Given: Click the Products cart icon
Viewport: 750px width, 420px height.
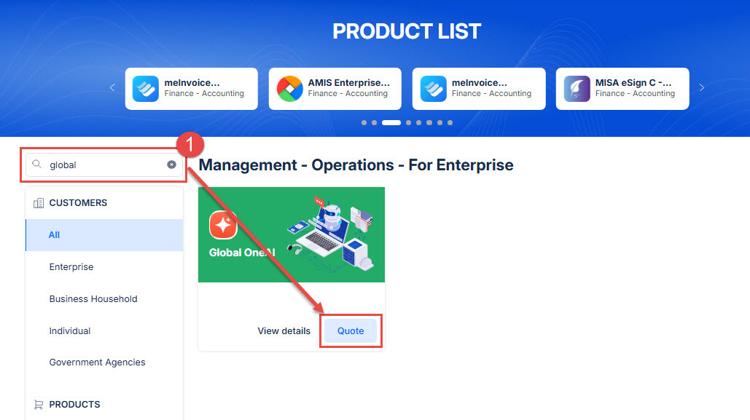Looking at the screenshot, I should 39,405.
